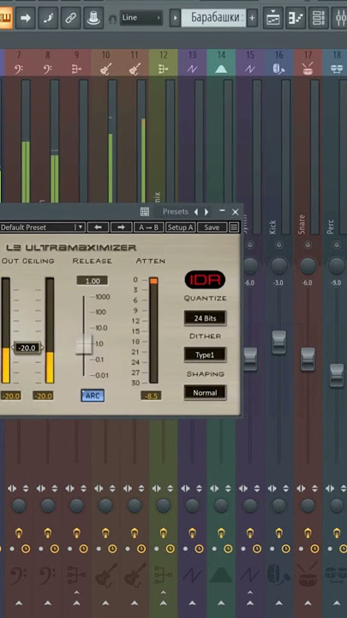Click track 16 latency clock icon

(286, 548)
